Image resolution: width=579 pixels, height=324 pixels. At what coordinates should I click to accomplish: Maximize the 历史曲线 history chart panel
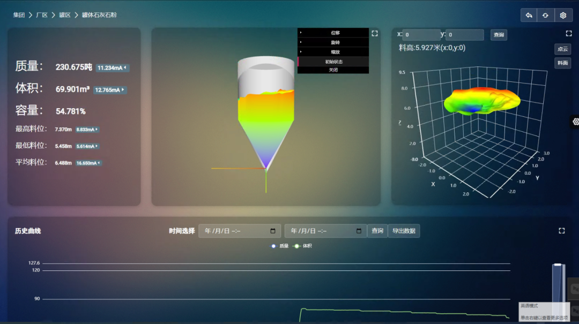[562, 231]
